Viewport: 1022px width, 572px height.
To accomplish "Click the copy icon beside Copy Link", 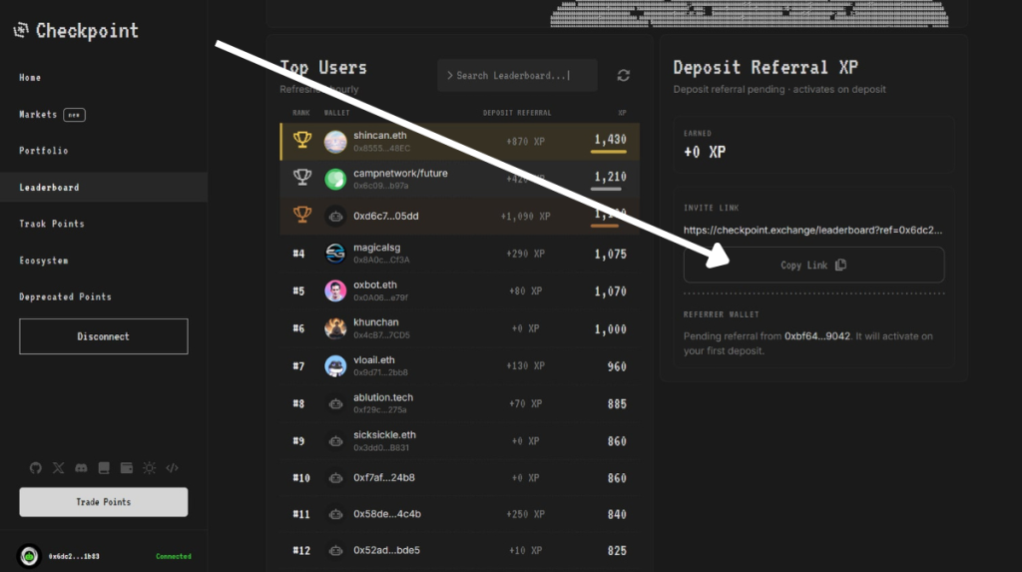I will point(840,265).
